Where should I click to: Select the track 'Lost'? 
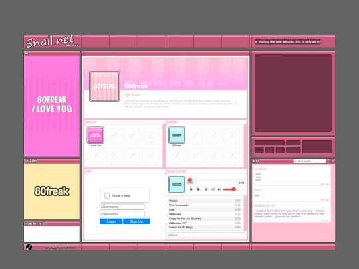(205, 209)
